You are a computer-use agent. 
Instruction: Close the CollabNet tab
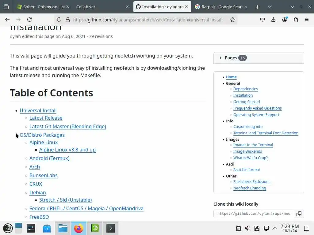(x=127, y=7)
